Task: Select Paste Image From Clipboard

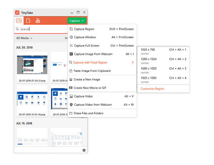Action: [x=102, y=71]
